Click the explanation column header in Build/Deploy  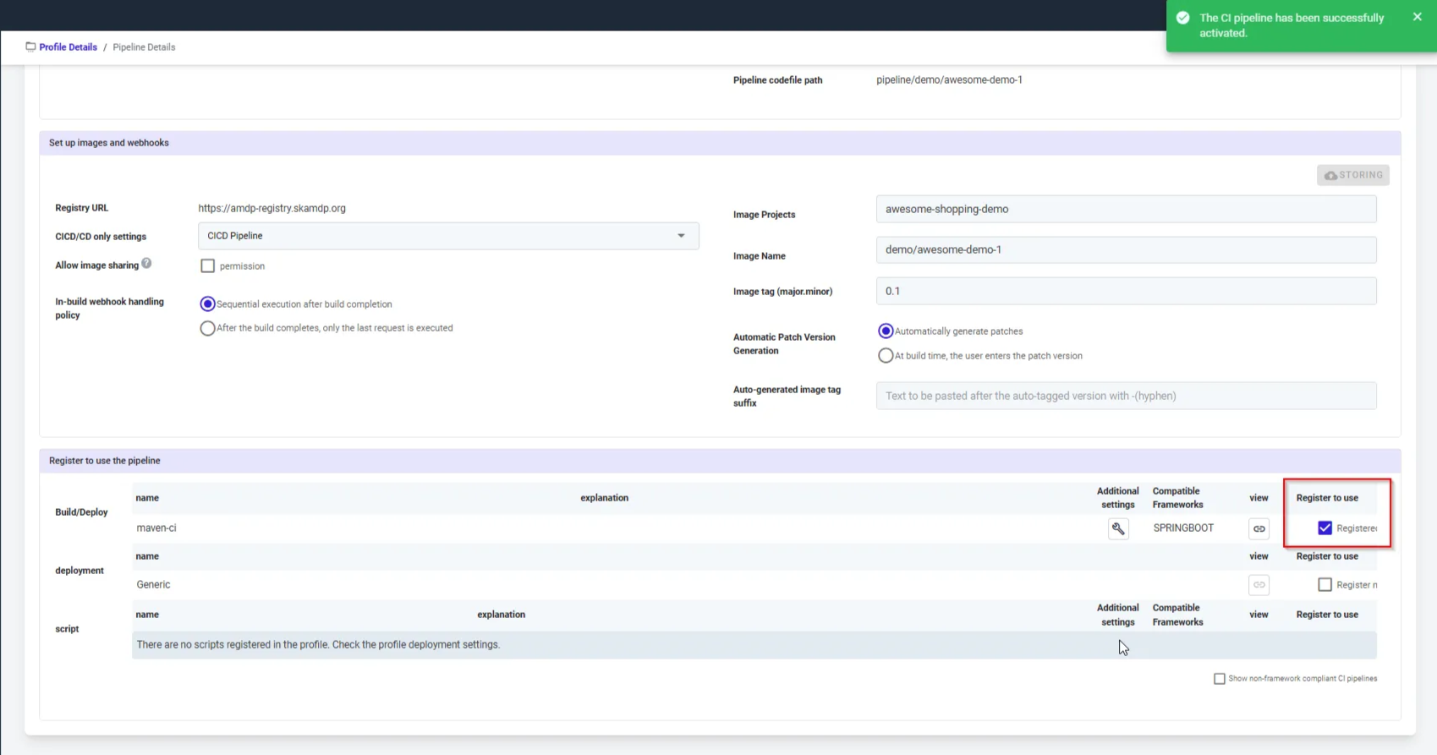tap(604, 498)
